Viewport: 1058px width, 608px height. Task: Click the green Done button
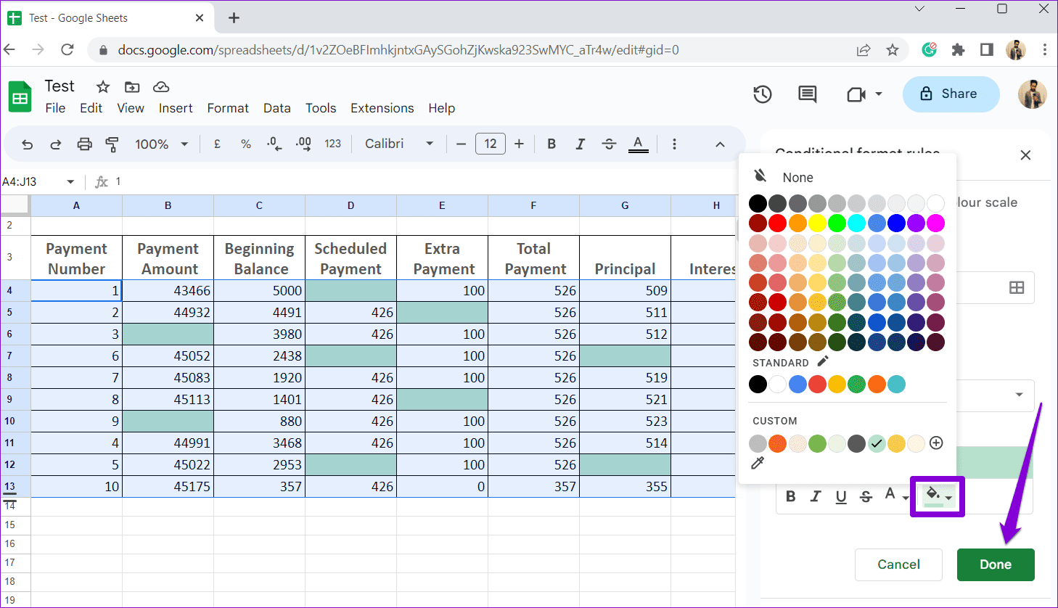click(996, 564)
